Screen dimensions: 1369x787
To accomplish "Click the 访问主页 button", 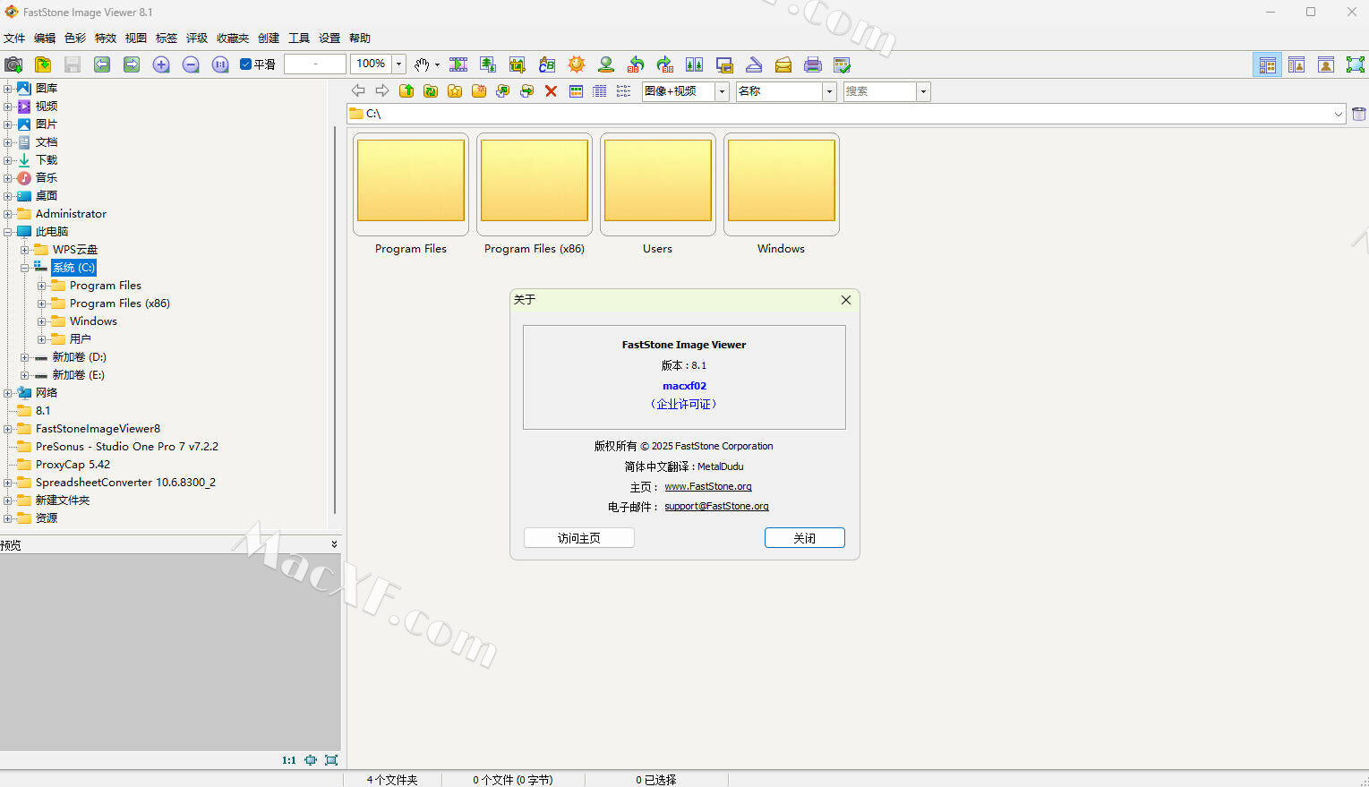I will coord(578,538).
